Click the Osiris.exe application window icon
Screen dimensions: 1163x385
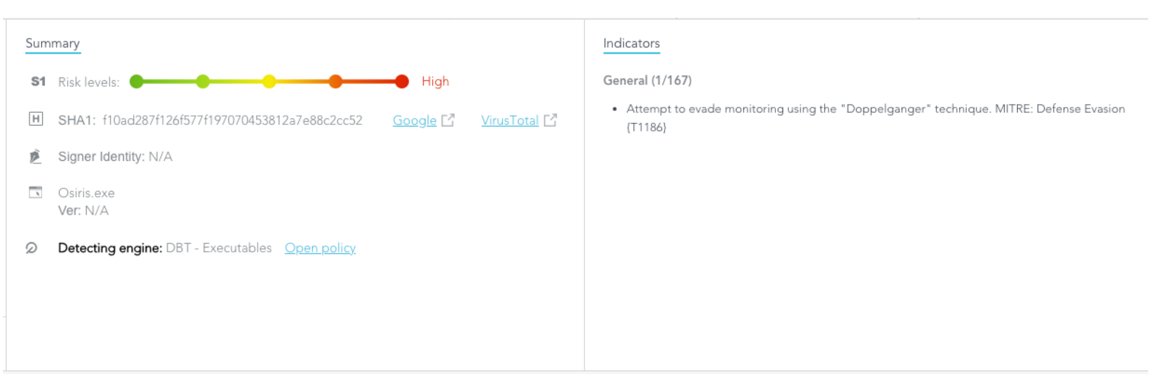[x=35, y=192]
